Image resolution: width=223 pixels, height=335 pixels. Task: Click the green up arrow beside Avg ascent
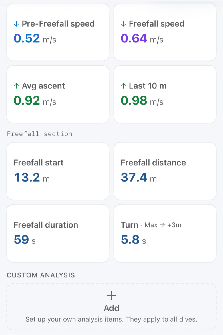(x=16, y=86)
